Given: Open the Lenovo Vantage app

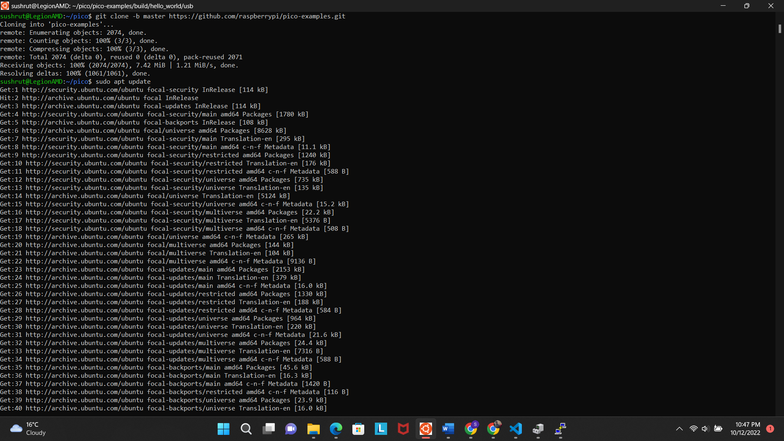Looking at the screenshot, I should 381,429.
